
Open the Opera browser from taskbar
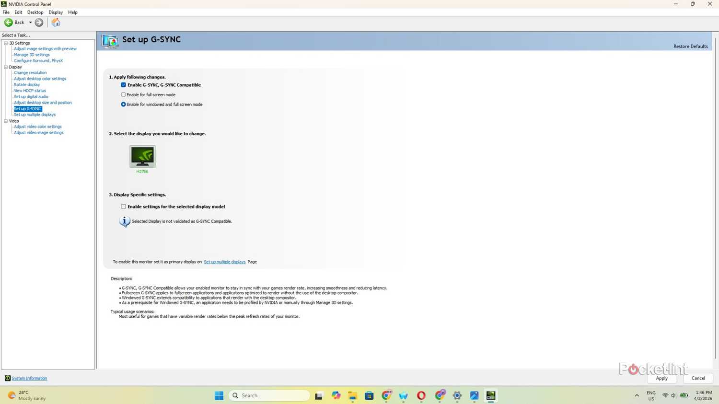pyautogui.click(x=421, y=395)
